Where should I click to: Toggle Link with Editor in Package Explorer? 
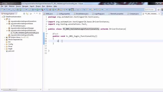[x=27, y=14]
